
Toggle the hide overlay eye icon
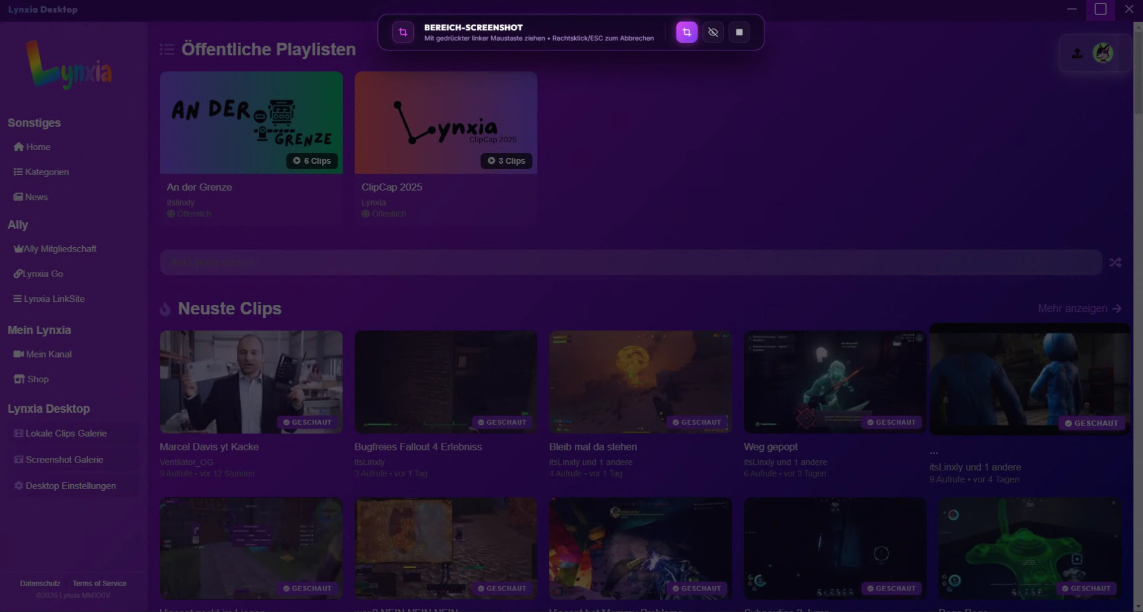[713, 32]
